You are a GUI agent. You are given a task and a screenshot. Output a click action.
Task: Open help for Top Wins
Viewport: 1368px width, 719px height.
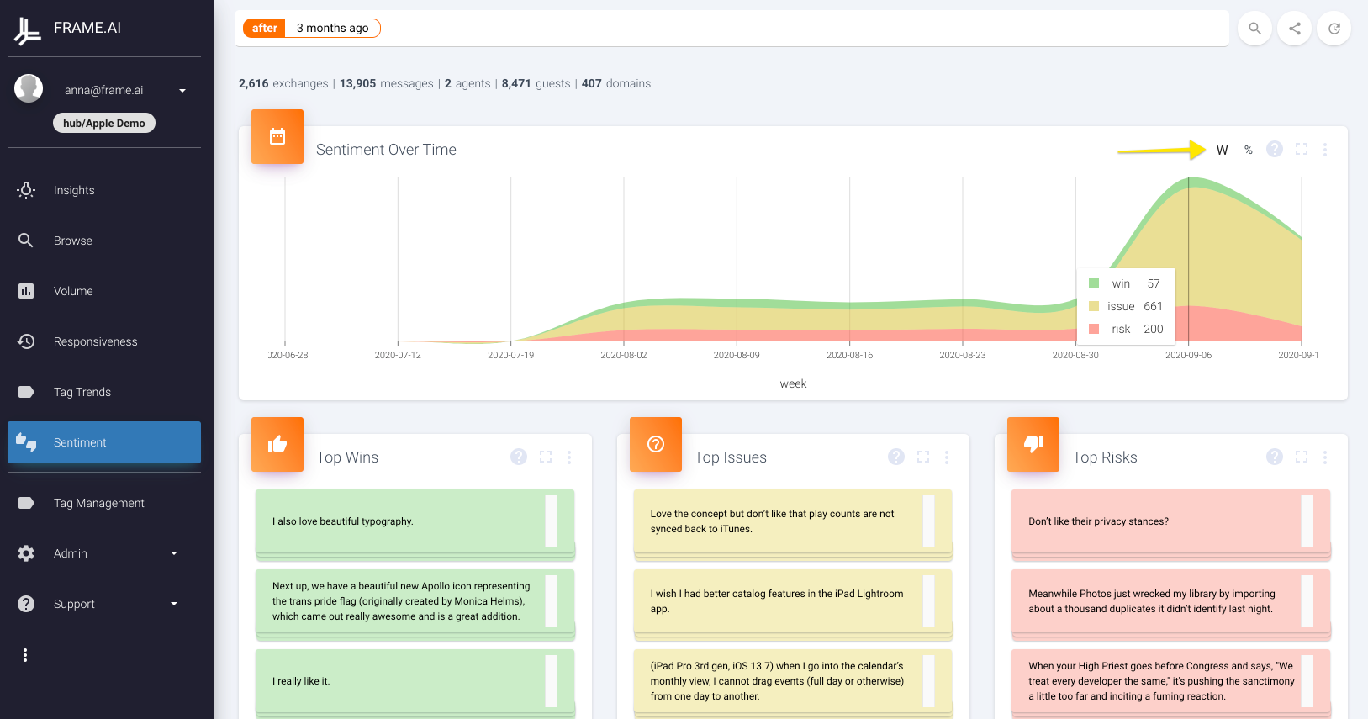[x=519, y=457]
